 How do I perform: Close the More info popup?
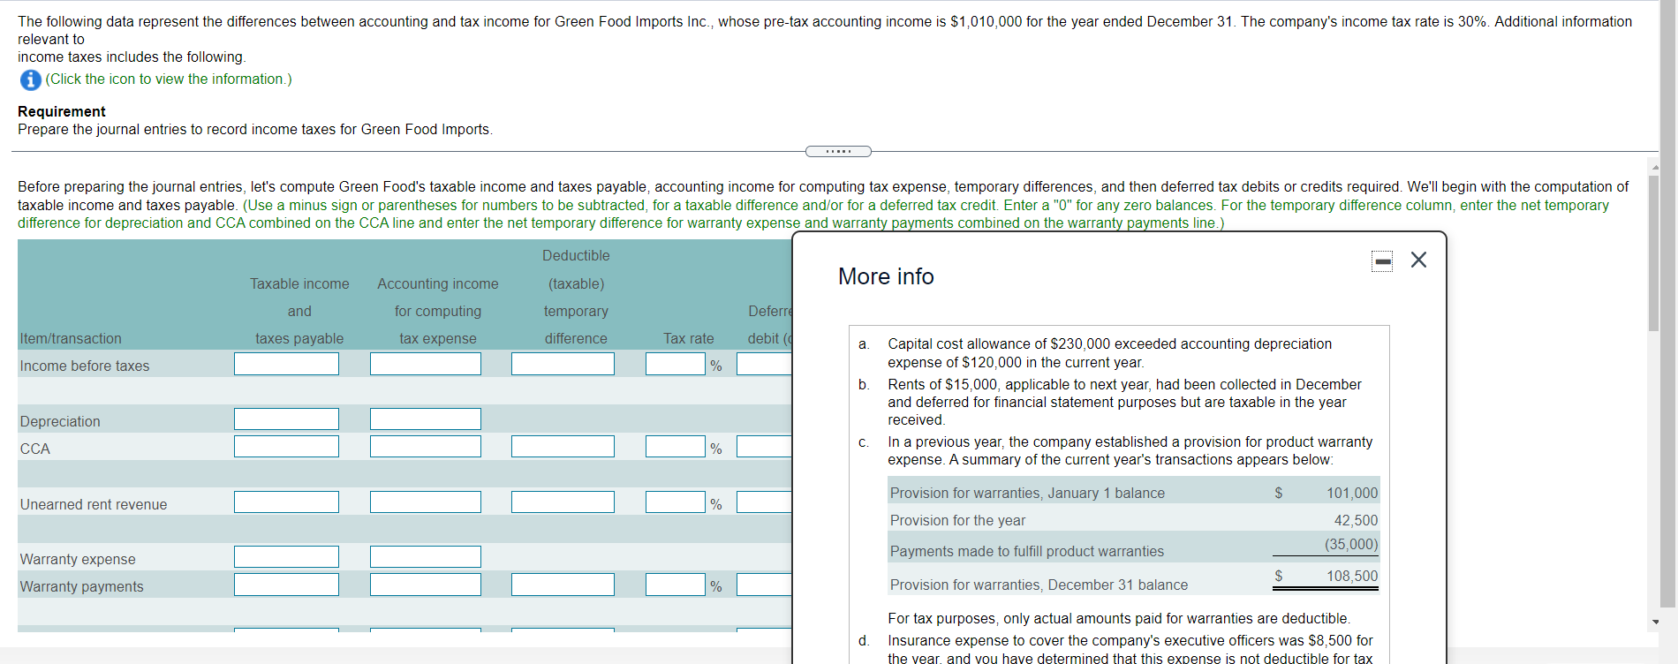(1418, 260)
